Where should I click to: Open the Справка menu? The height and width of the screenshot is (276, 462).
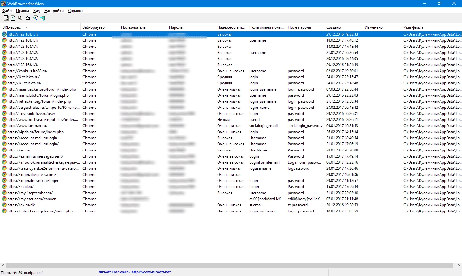(75, 11)
